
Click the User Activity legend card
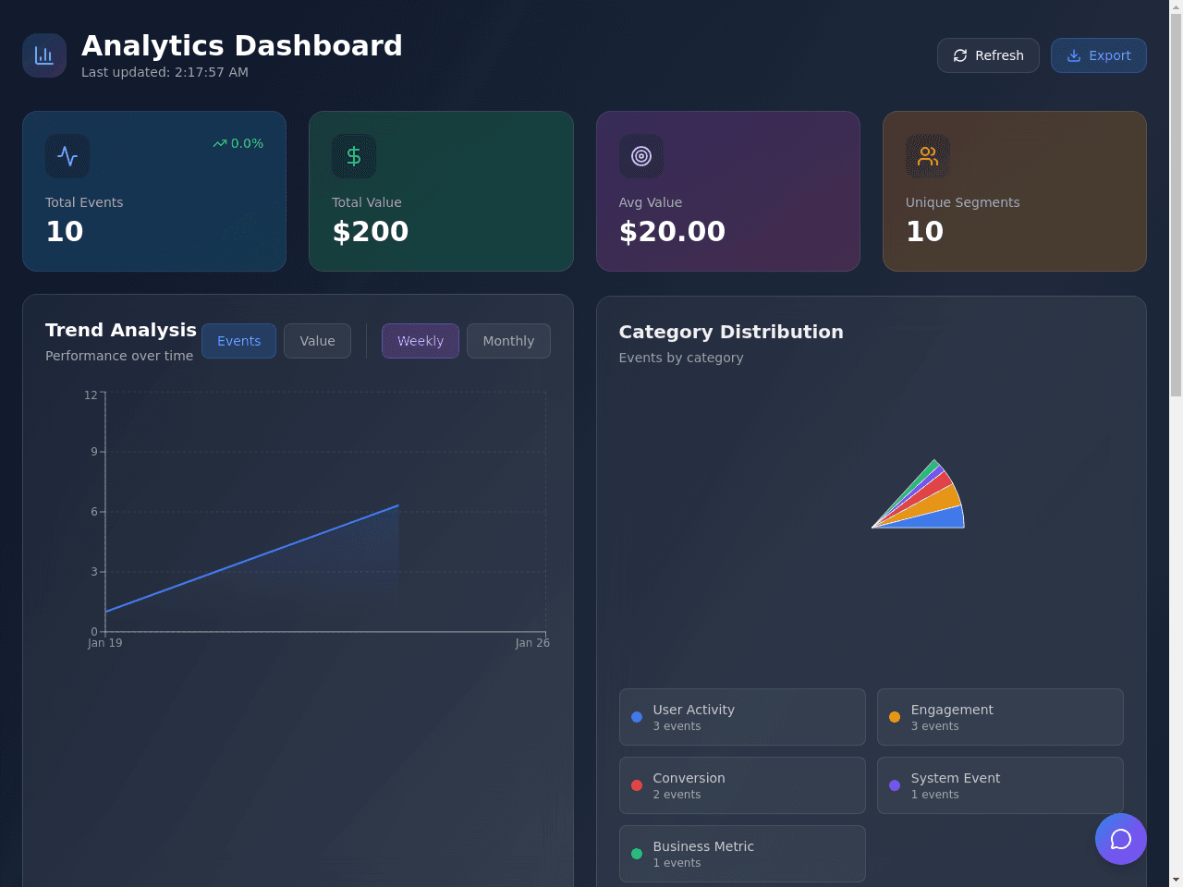click(742, 717)
